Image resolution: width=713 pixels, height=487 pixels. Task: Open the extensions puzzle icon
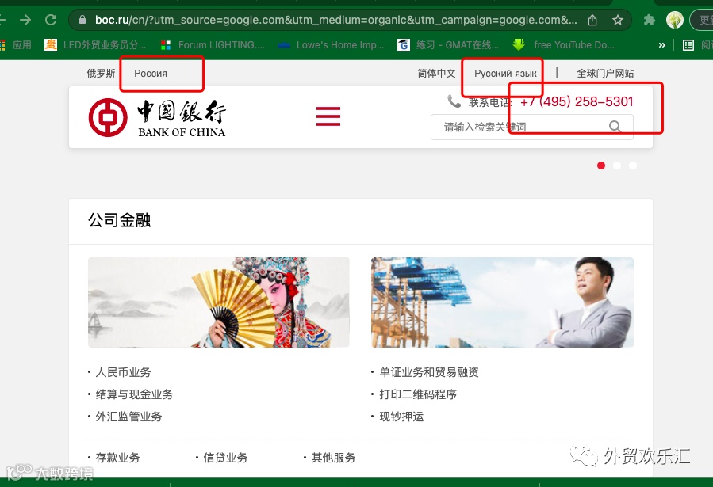tap(650, 20)
